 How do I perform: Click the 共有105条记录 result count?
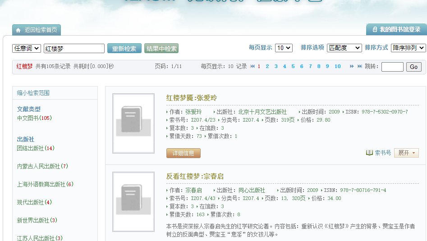[53, 66]
